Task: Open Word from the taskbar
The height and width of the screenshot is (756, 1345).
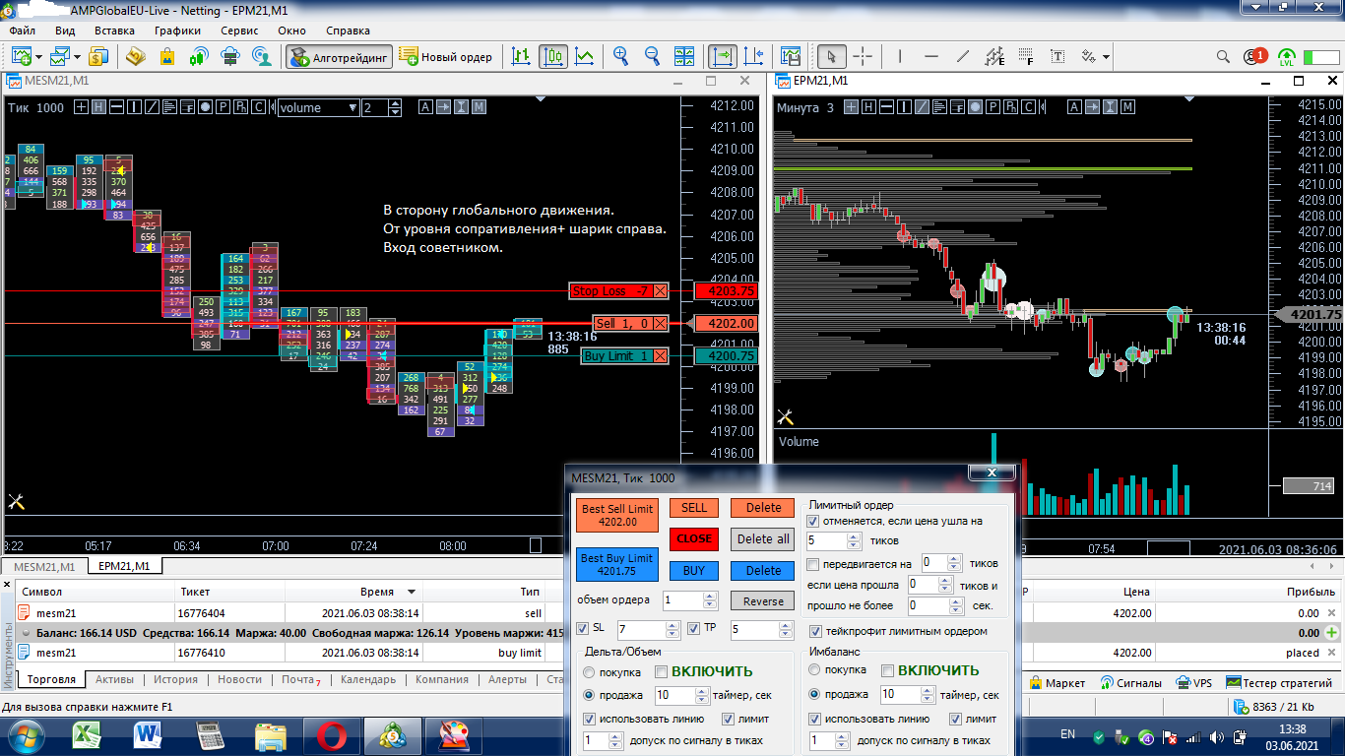Action: pos(150,734)
